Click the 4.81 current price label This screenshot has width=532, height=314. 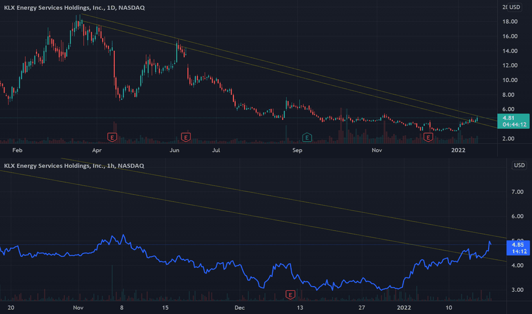click(x=513, y=121)
